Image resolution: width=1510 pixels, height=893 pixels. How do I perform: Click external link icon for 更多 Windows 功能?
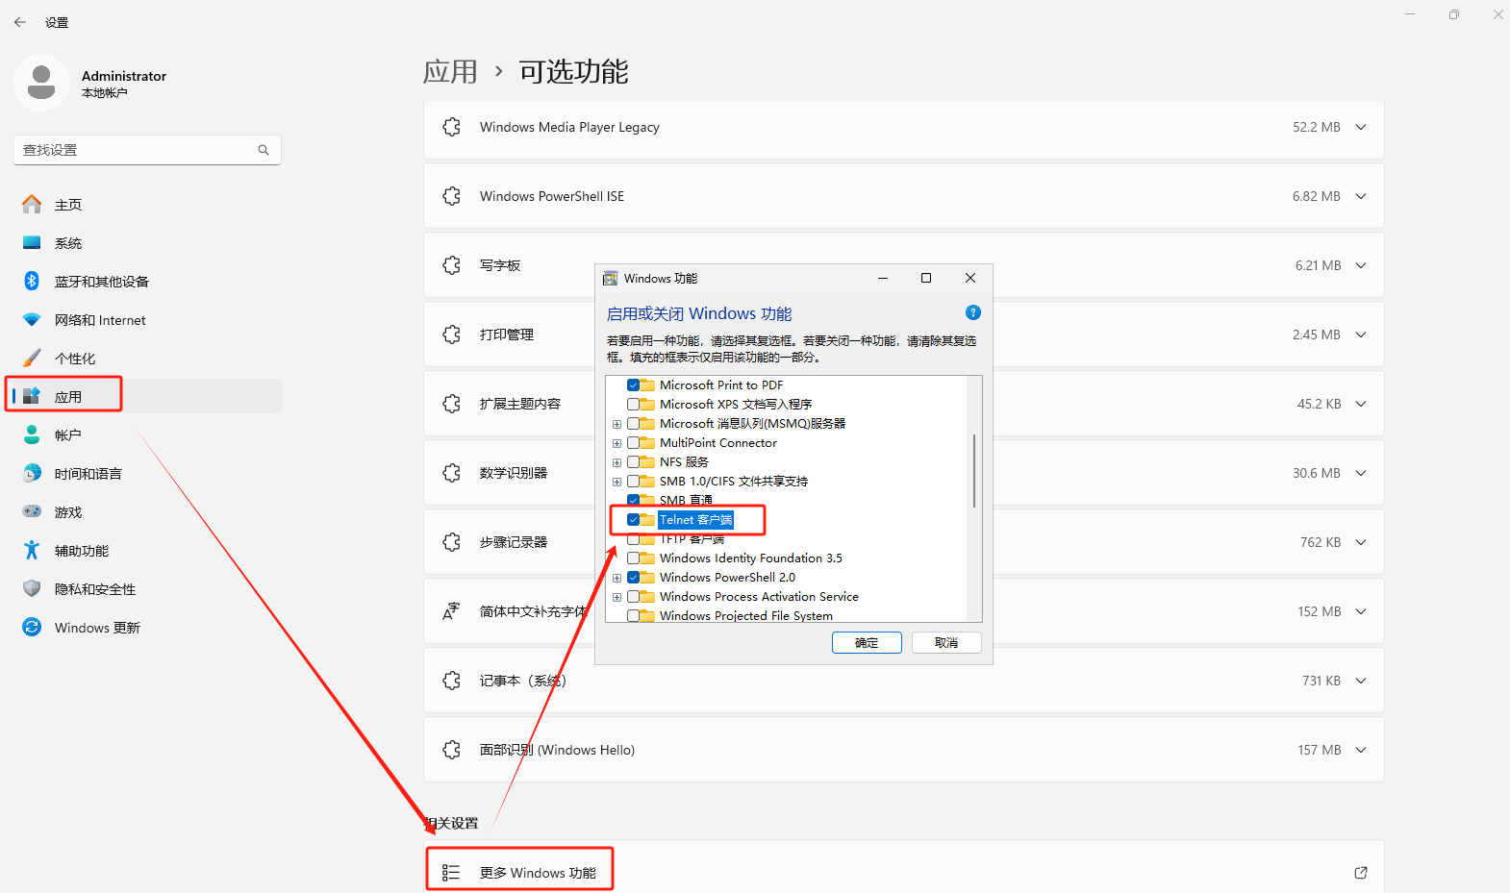[1361, 873]
